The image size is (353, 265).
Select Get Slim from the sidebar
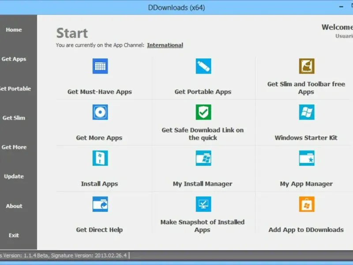pyautogui.click(x=14, y=118)
